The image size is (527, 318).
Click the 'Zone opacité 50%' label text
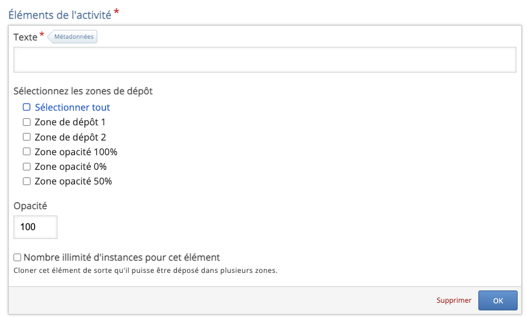pos(73,182)
